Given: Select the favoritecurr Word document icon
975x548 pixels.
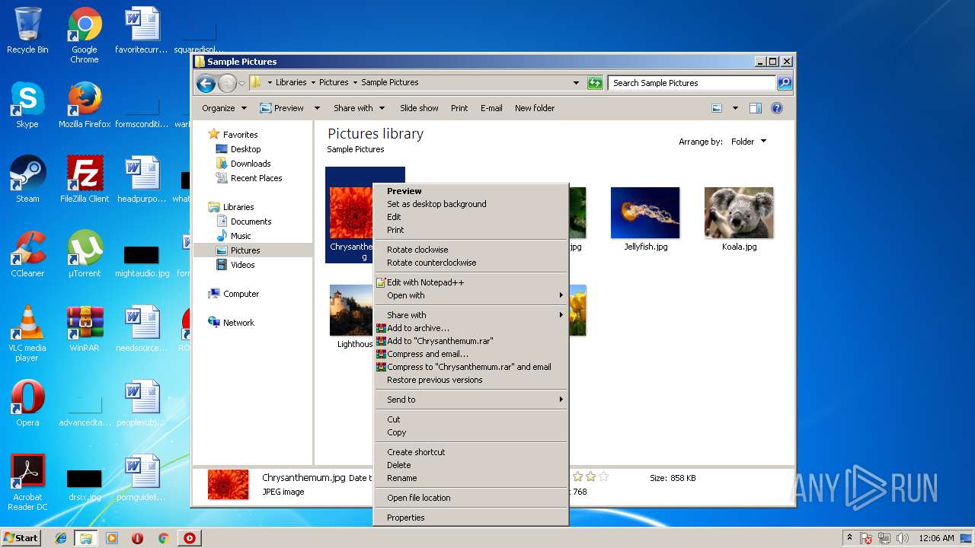Looking at the screenshot, I should 142,30.
